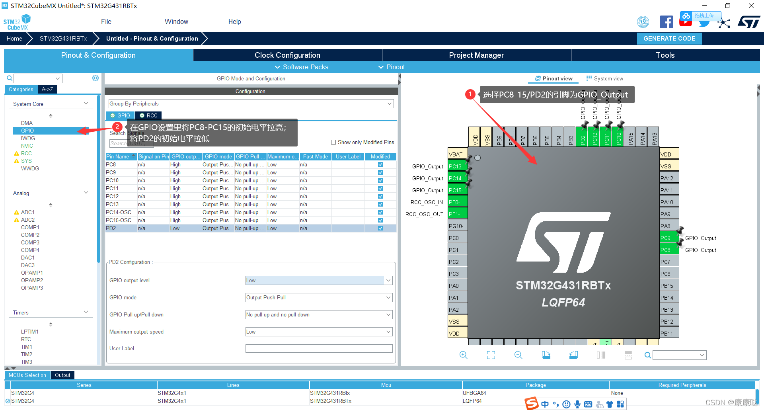
Task: Switch to Clock Configuration tab
Action: pos(287,55)
